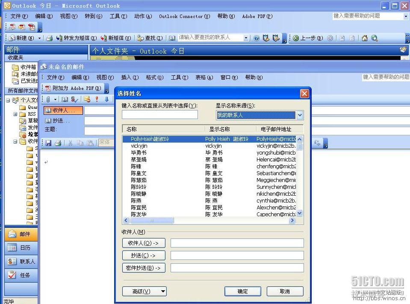This screenshot has width=410, height=304.
Task: Click 取消 button in 选择姓名 dialog
Action: 285,292
